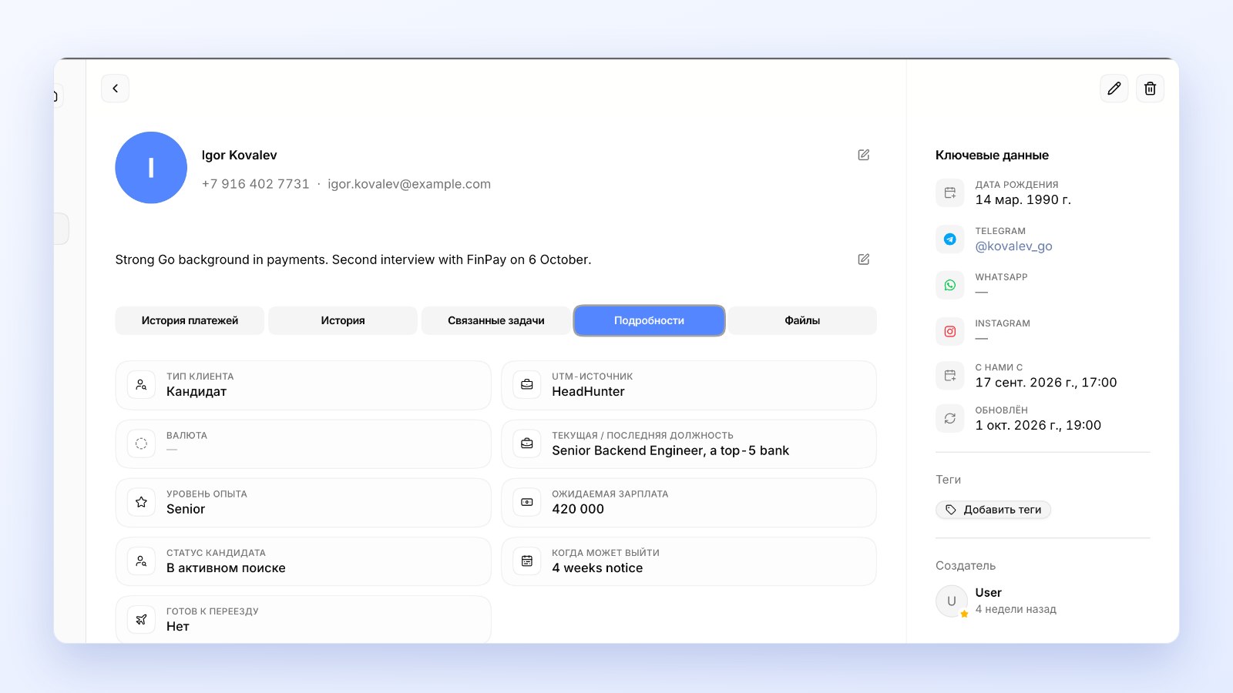Click the blue avatar with letter I
1233x693 pixels.
coord(151,168)
